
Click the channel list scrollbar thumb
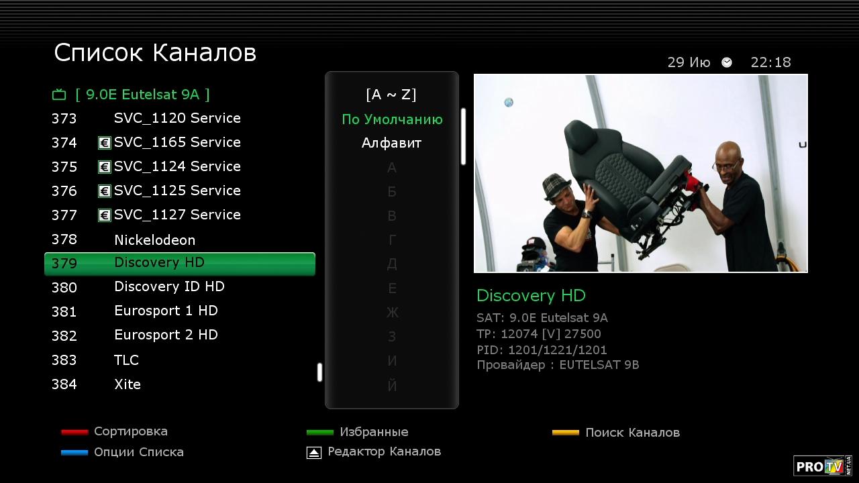click(x=319, y=373)
